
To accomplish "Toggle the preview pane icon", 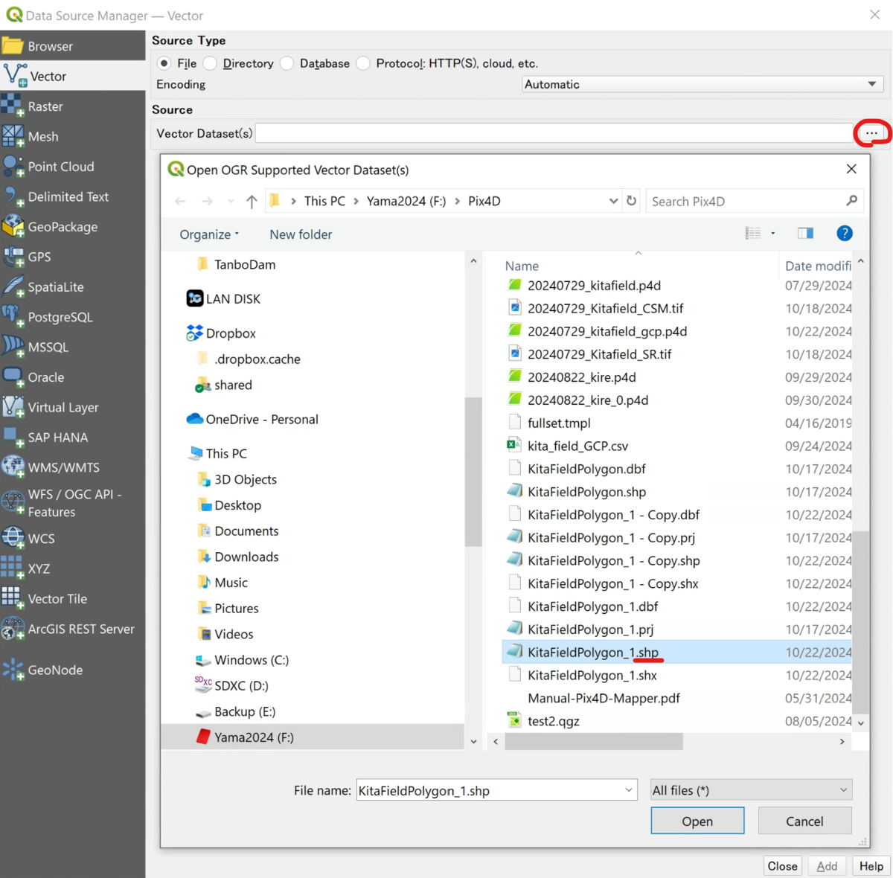I will [805, 234].
